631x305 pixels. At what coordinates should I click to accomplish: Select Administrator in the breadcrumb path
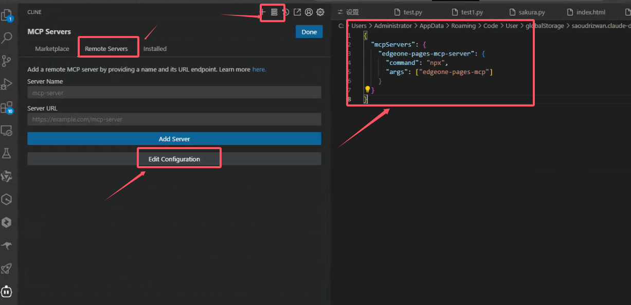(x=393, y=26)
